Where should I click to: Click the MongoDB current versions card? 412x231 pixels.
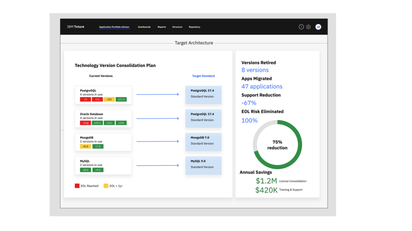coord(103,142)
